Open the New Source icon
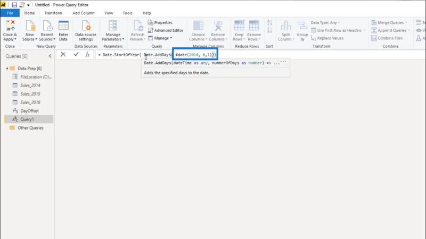The width and height of the screenshot is (426, 239). pyautogui.click(x=30, y=26)
